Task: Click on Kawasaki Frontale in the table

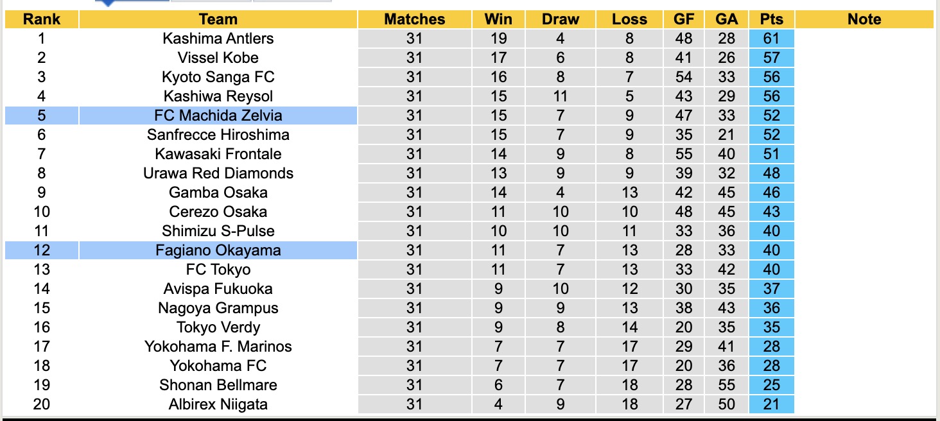Action: click(218, 154)
